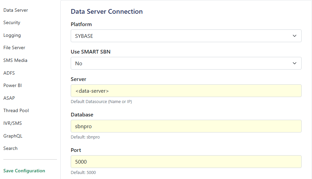Image resolution: width=312 pixels, height=179 pixels.
Task: Select File Server in sidebar
Action: (14, 48)
